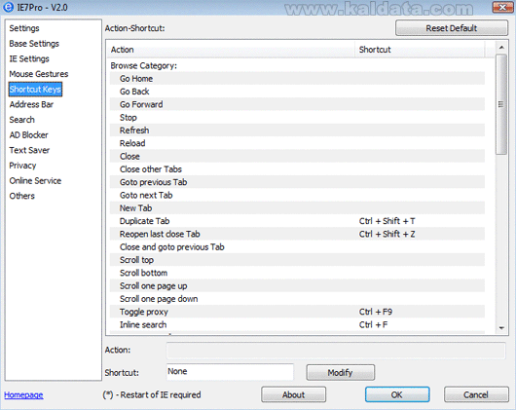Select the New Tab action row
The height and width of the screenshot is (410, 516).
coord(297,208)
